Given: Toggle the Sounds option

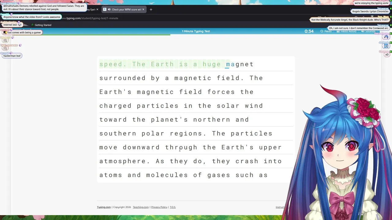Looking at the screenshot, I should (x=367, y=31).
